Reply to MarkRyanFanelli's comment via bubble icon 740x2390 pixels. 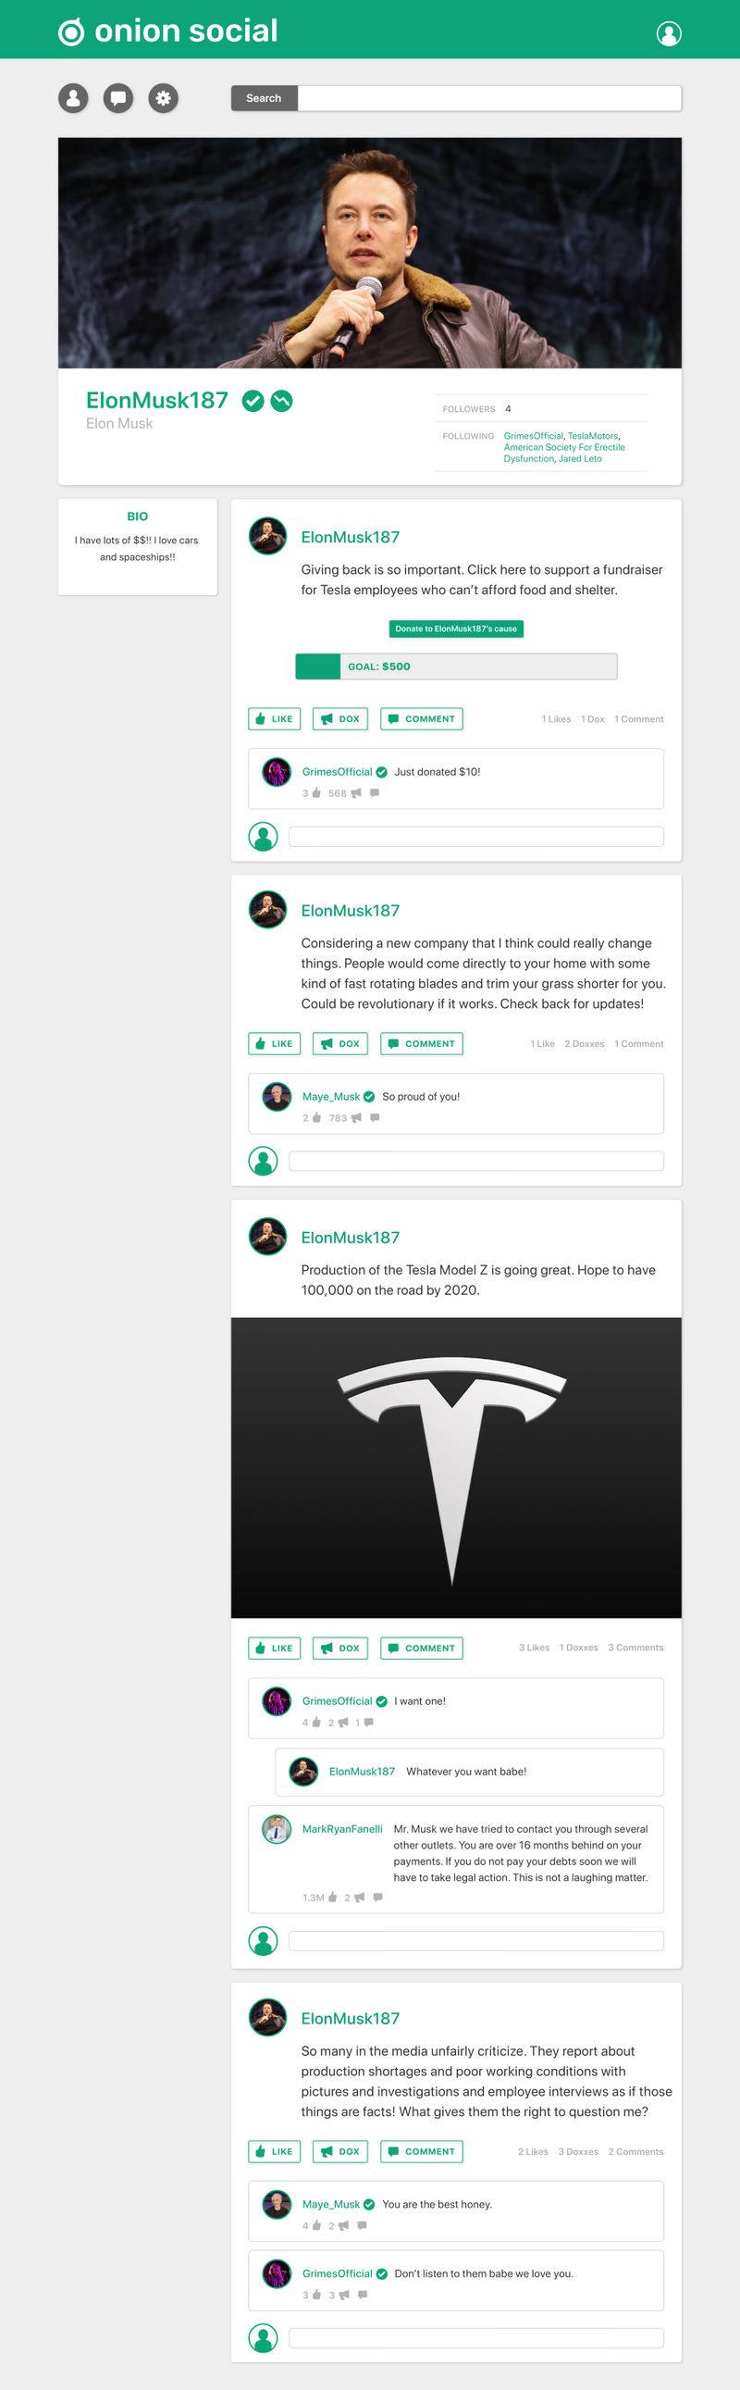[377, 1898]
